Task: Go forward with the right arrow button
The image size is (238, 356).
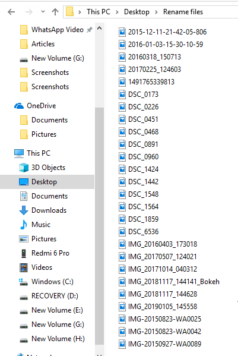Action: (29, 11)
